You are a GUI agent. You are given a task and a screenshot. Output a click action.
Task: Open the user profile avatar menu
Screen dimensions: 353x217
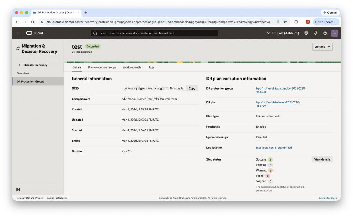coord(334,33)
